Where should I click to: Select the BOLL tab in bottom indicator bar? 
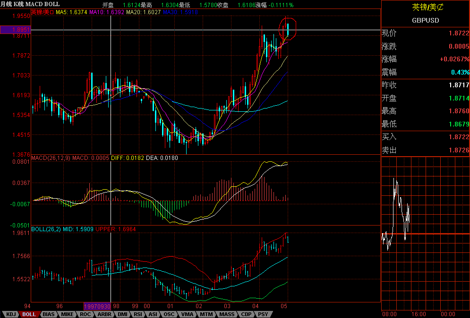tap(29, 314)
